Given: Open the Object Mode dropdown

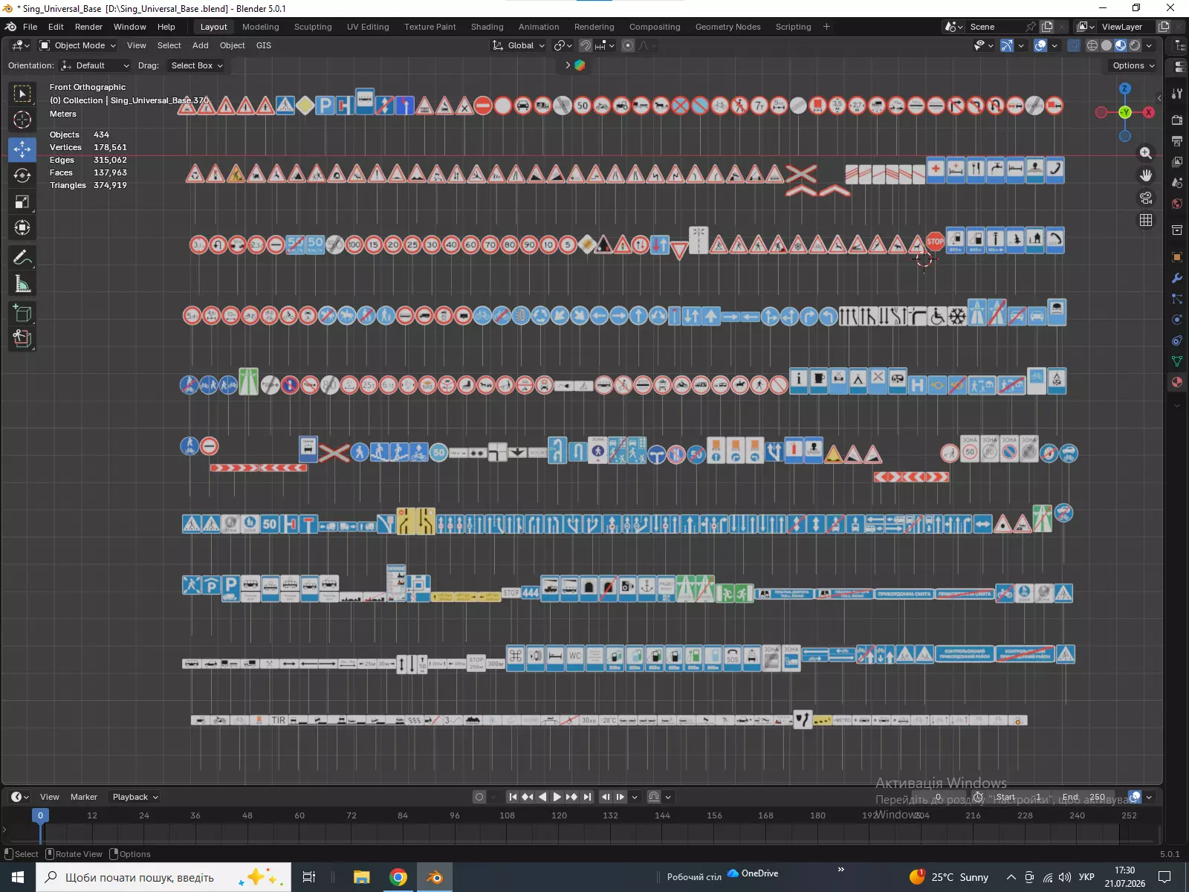Looking at the screenshot, I should (x=78, y=45).
